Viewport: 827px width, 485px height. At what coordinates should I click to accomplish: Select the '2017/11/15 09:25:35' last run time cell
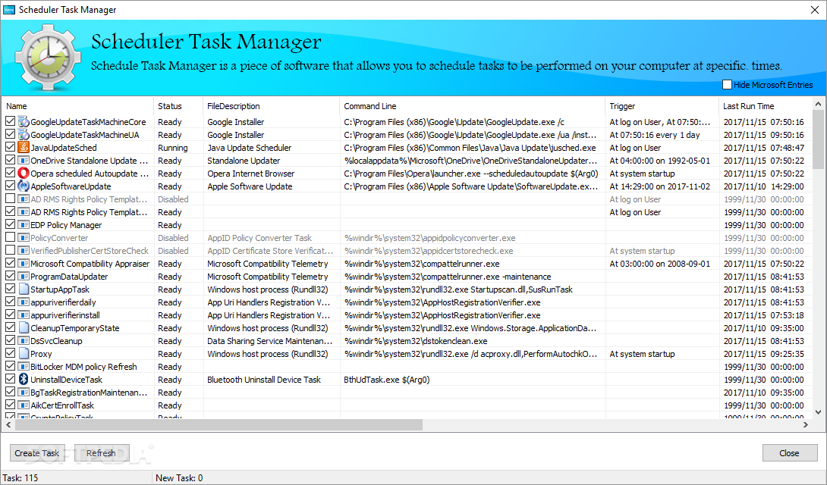pos(764,354)
